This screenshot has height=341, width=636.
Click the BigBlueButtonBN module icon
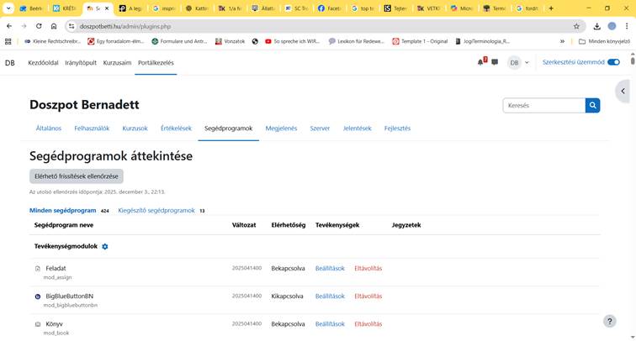coord(38,296)
